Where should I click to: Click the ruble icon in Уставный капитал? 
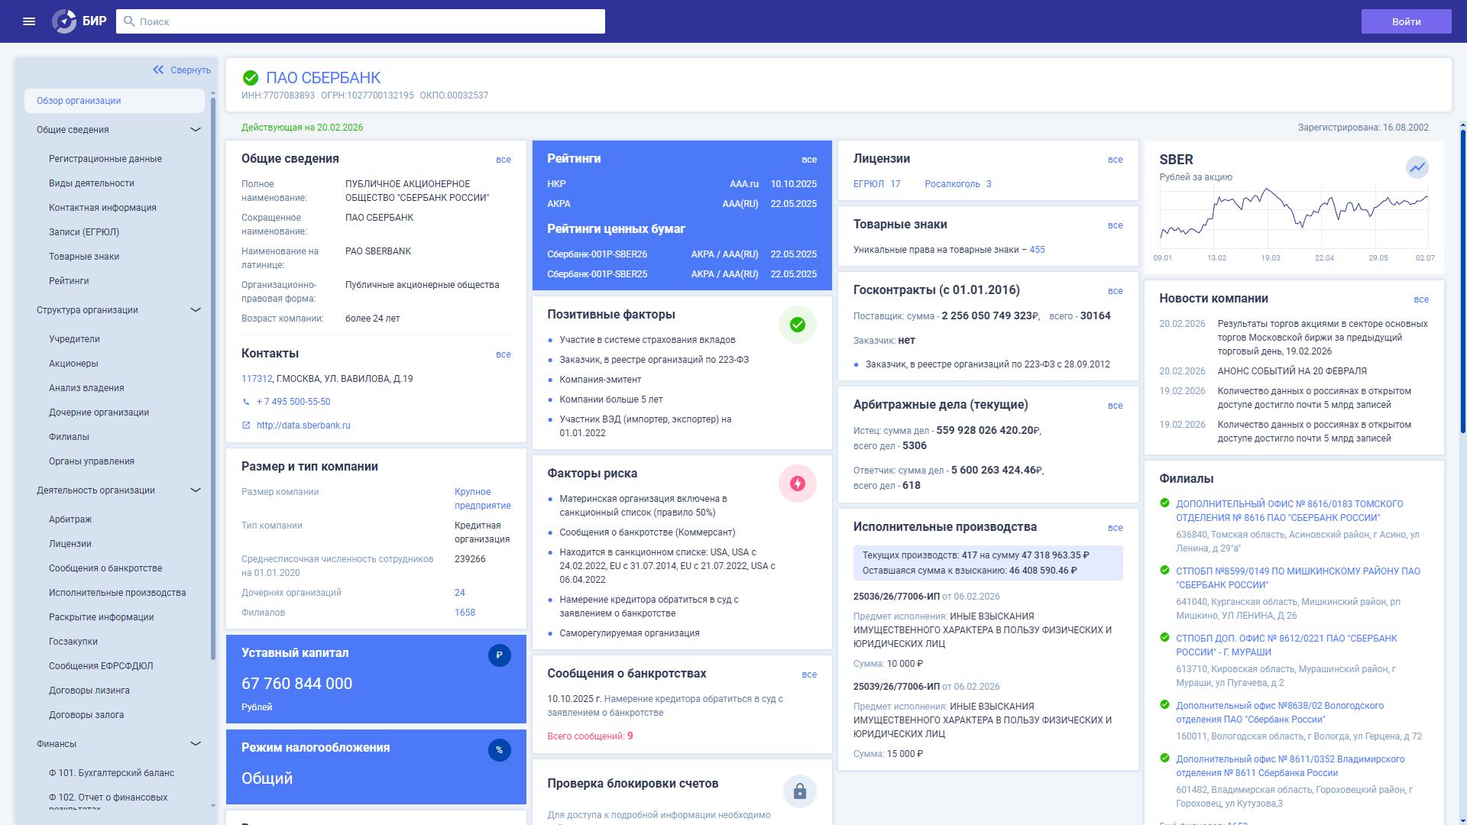[499, 655]
